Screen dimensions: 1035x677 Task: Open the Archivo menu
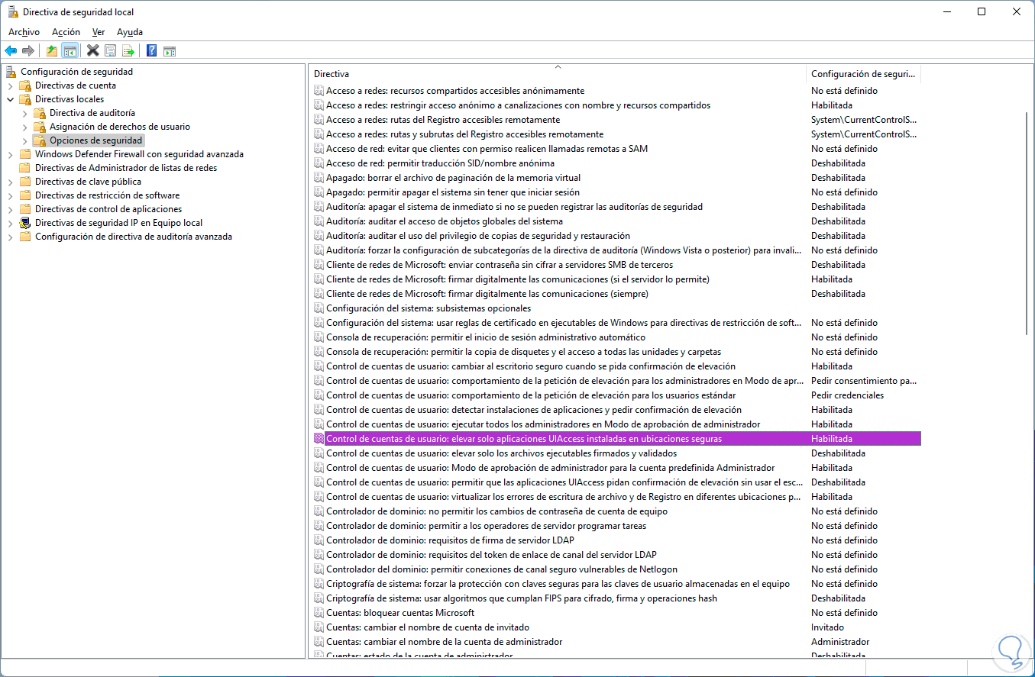pos(24,32)
